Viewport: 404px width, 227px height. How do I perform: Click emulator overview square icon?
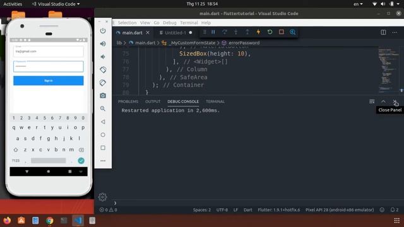tap(103, 148)
